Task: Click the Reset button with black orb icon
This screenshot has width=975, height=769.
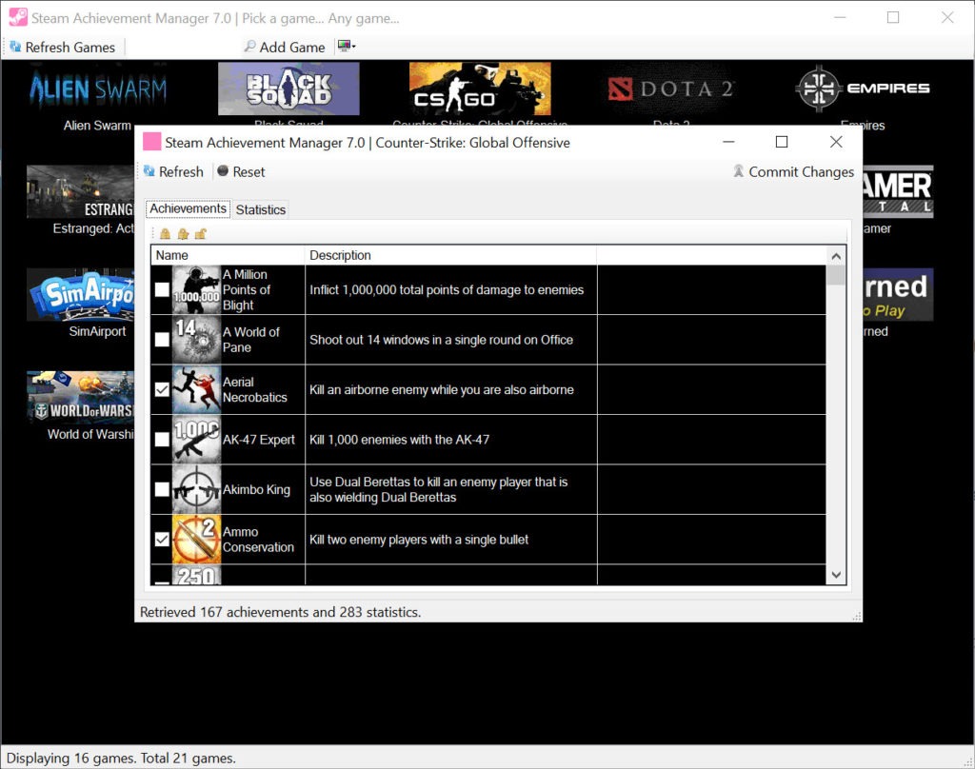Action: point(241,171)
